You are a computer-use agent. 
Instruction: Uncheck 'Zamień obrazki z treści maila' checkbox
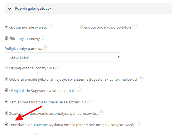[6, 101]
